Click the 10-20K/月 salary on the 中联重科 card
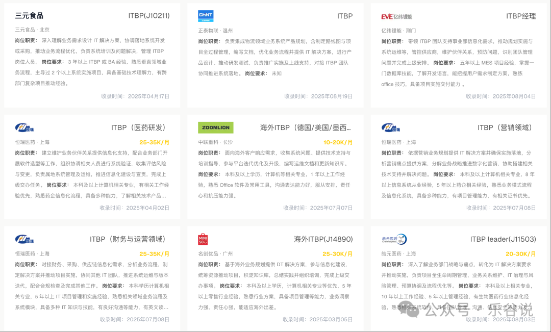551x332 pixels. point(338,142)
